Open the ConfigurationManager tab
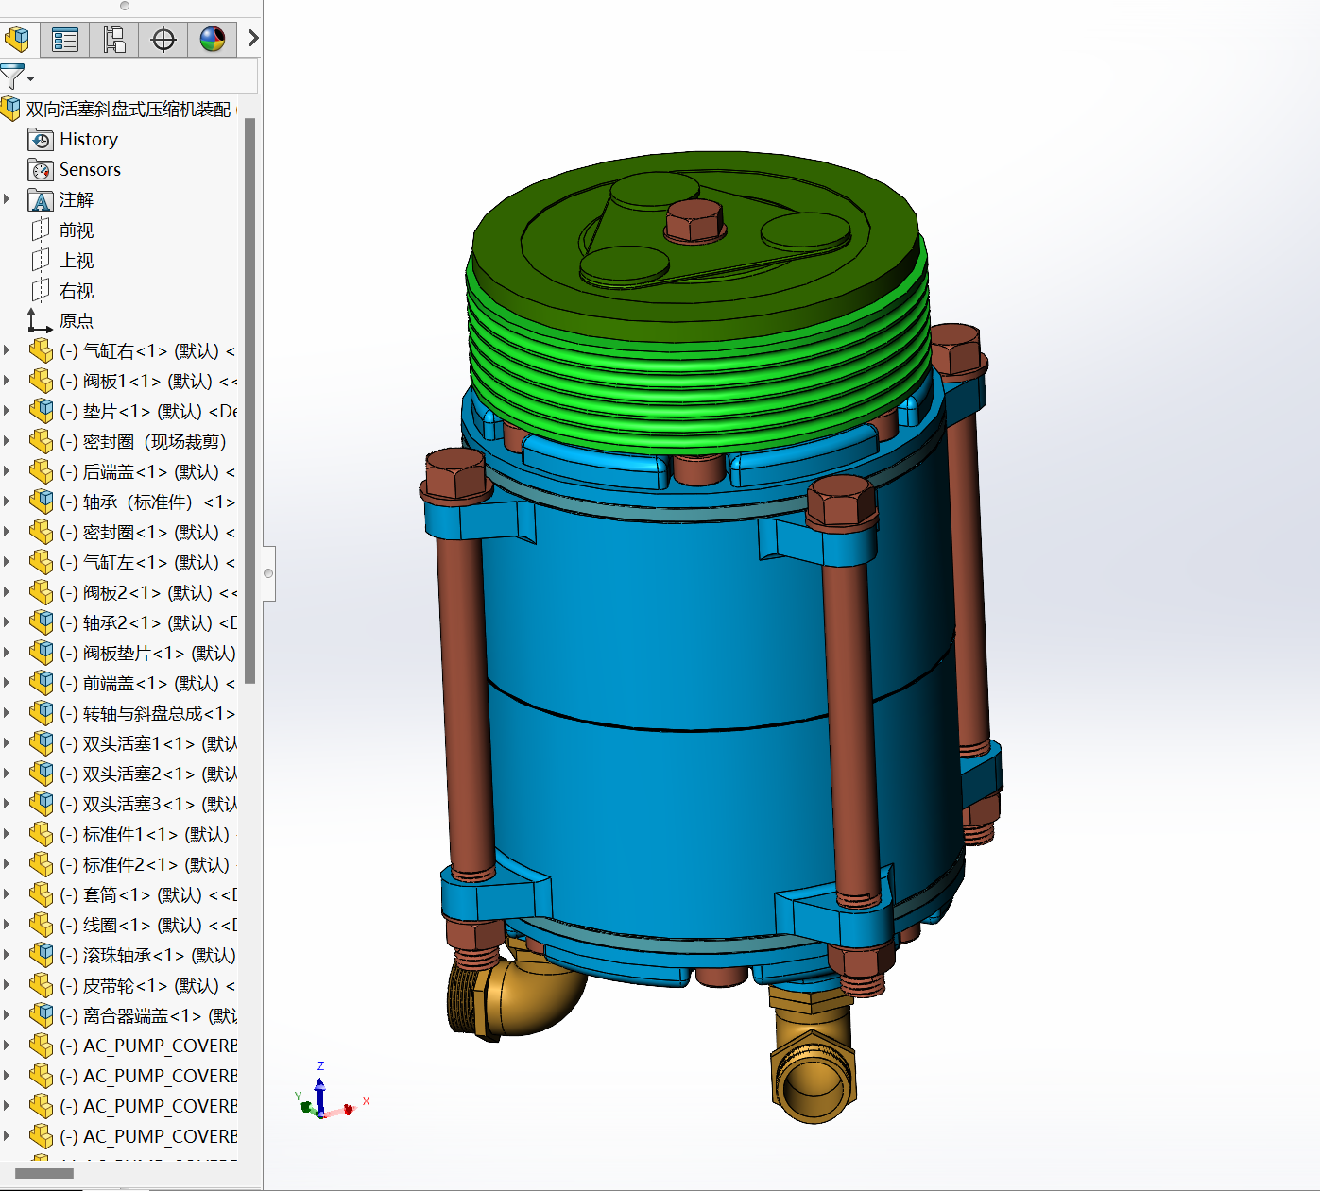This screenshot has width=1320, height=1191. point(114,39)
